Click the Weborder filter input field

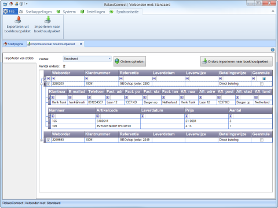click(x=69, y=79)
